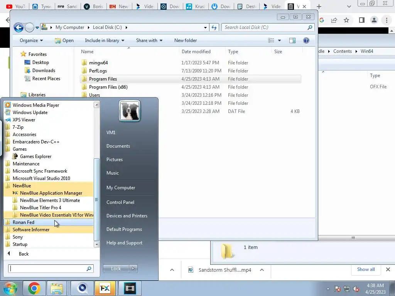
Task: Expand the Chrome tab search chevron
Action: click(x=349, y=7)
